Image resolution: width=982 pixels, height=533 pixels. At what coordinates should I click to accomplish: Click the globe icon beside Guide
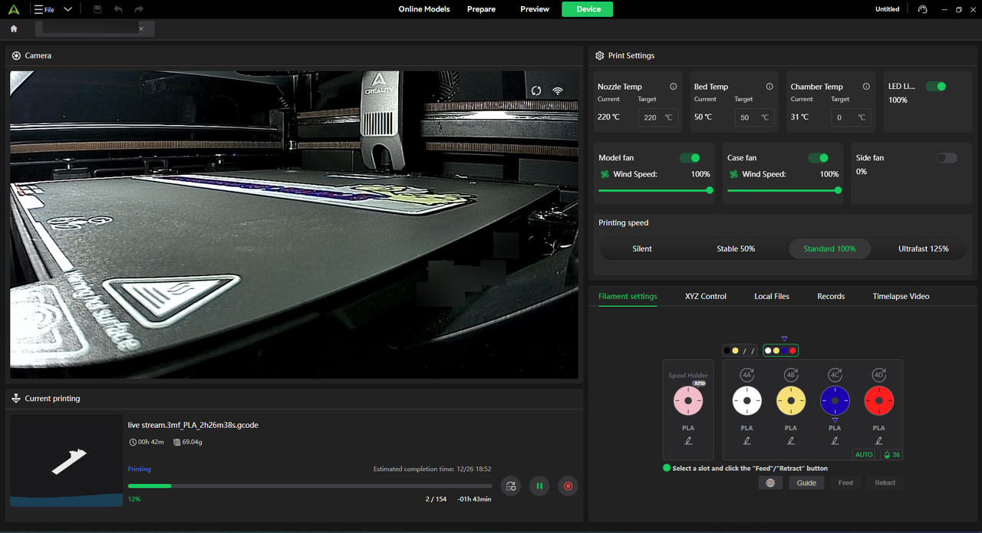click(770, 482)
